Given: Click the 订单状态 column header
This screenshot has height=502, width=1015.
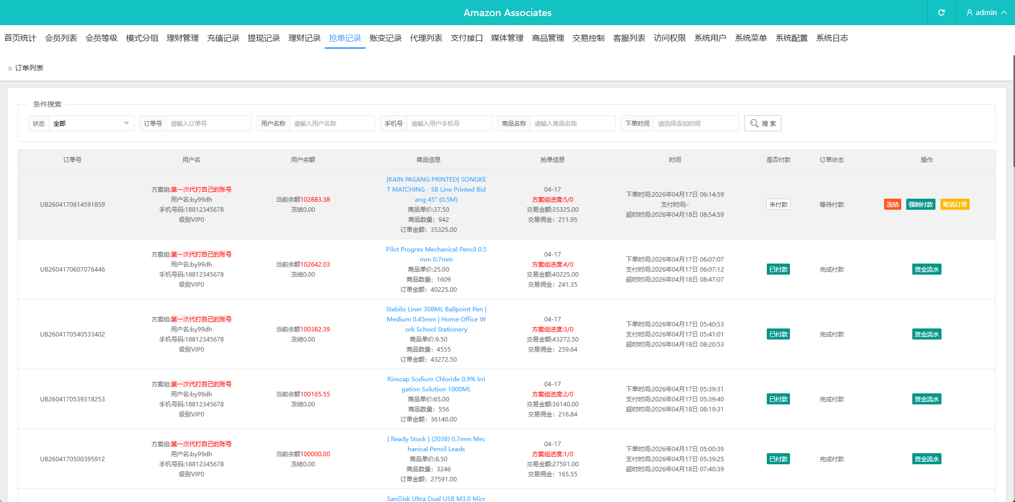Looking at the screenshot, I should tap(832, 159).
